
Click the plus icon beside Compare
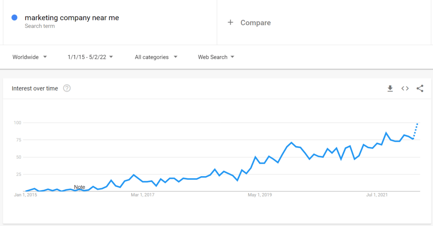click(230, 22)
